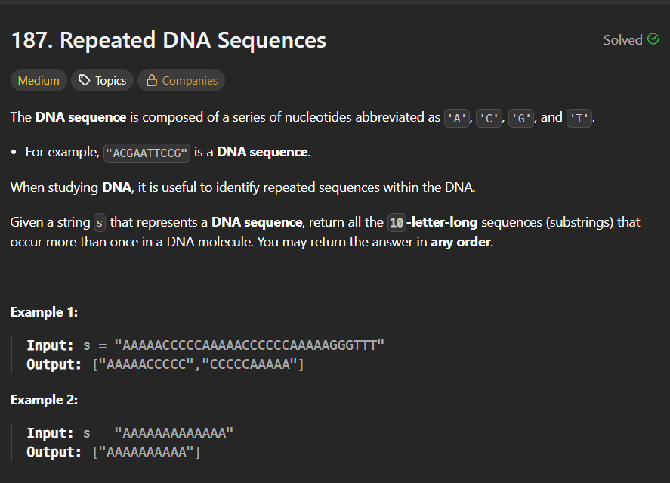Toggle the Companies premium section

point(181,80)
